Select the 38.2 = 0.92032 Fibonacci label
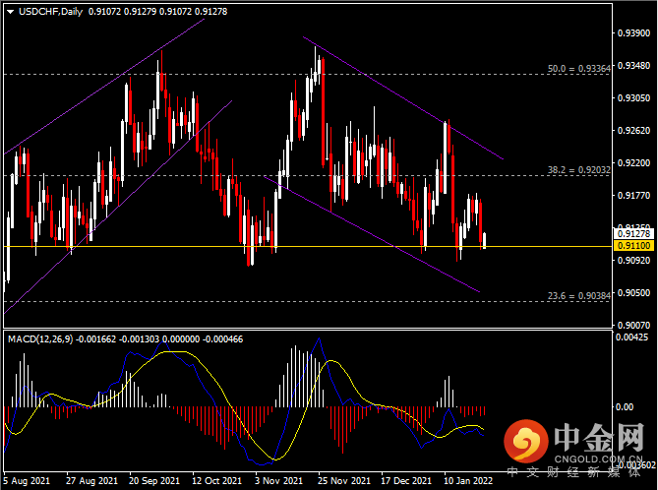658x490 pixels. click(578, 170)
